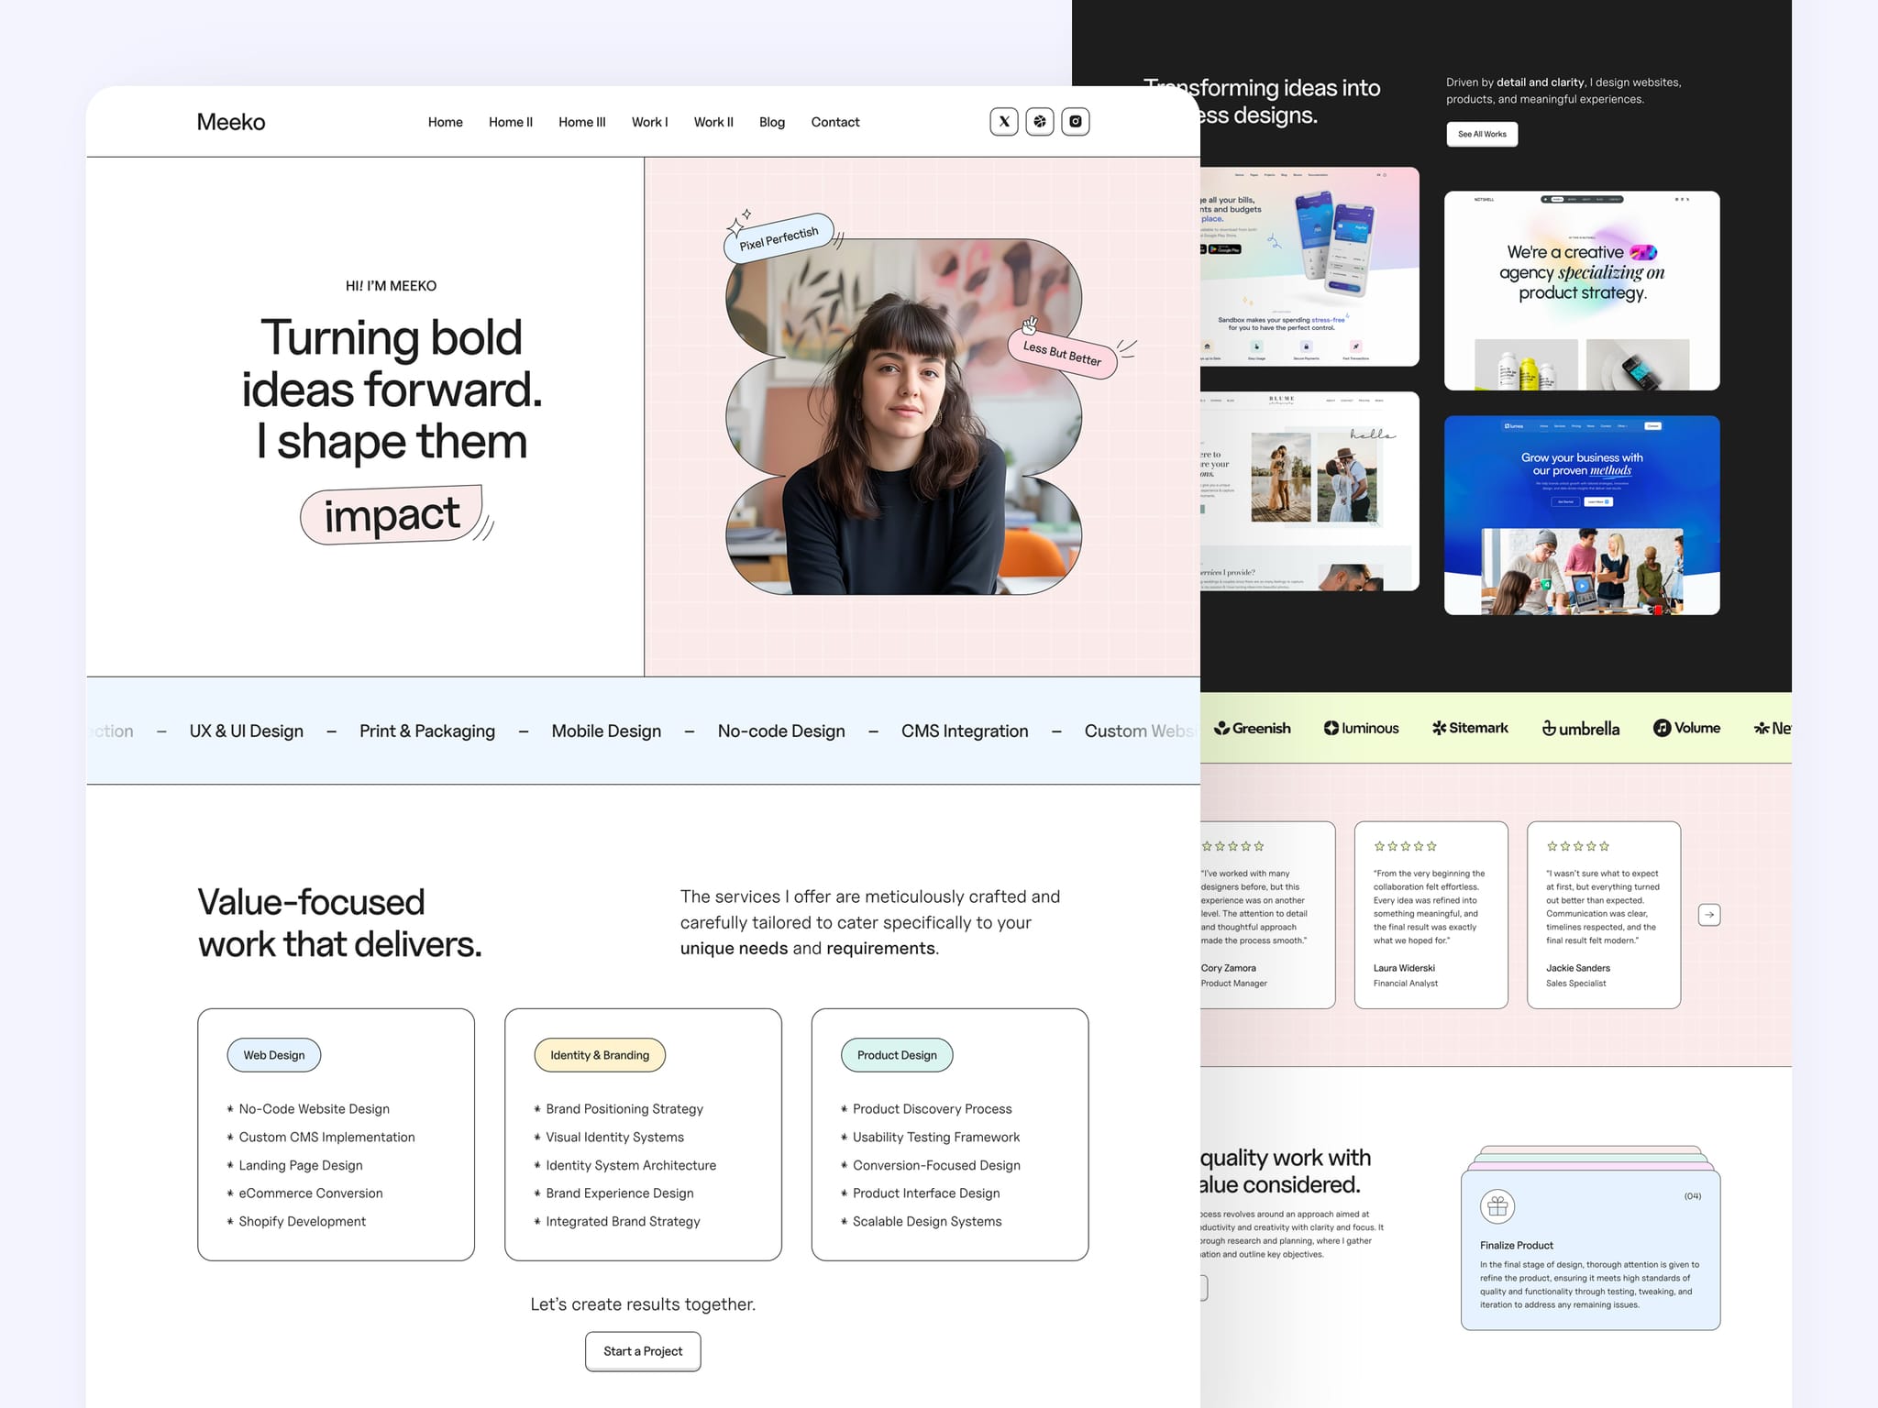Open the Instagram social icon
1878x1408 pixels.
tap(1076, 122)
